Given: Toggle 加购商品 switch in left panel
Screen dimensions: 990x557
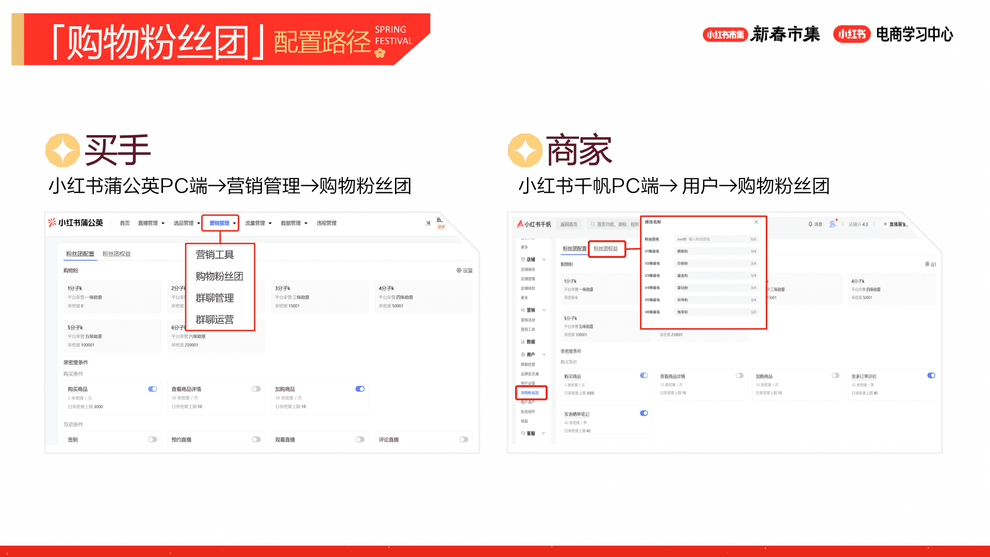Looking at the screenshot, I should [360, 389].
